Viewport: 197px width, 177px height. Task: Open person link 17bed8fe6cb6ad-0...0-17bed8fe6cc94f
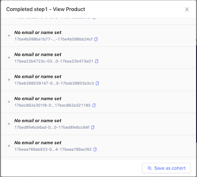(x=52, y=127)
